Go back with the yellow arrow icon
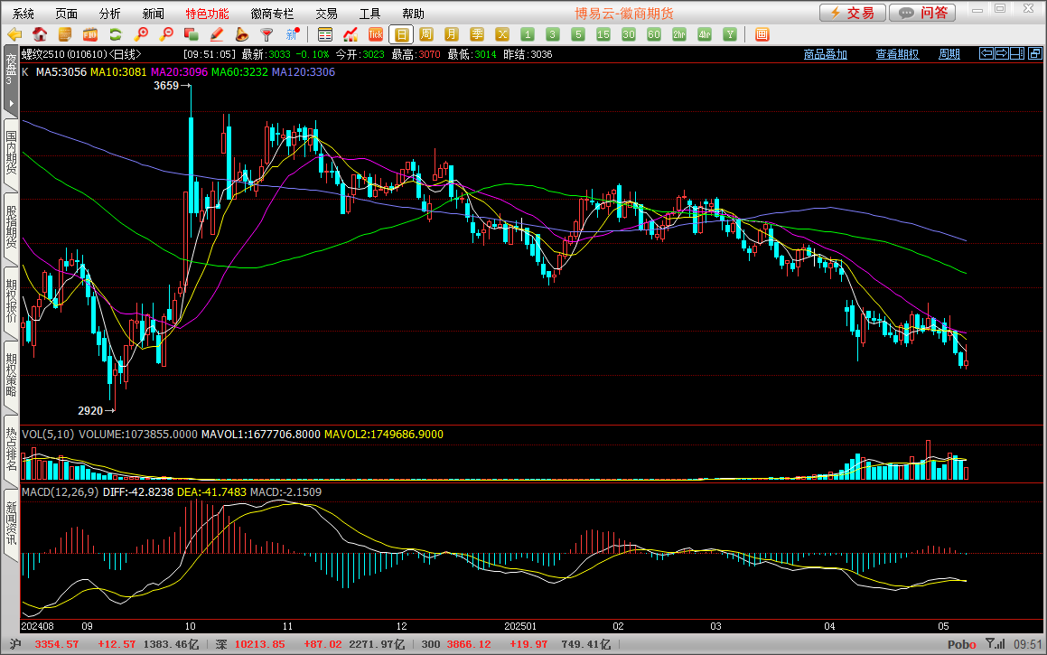Viewport: 1047px width, 655px height. [x=14, y=34]
